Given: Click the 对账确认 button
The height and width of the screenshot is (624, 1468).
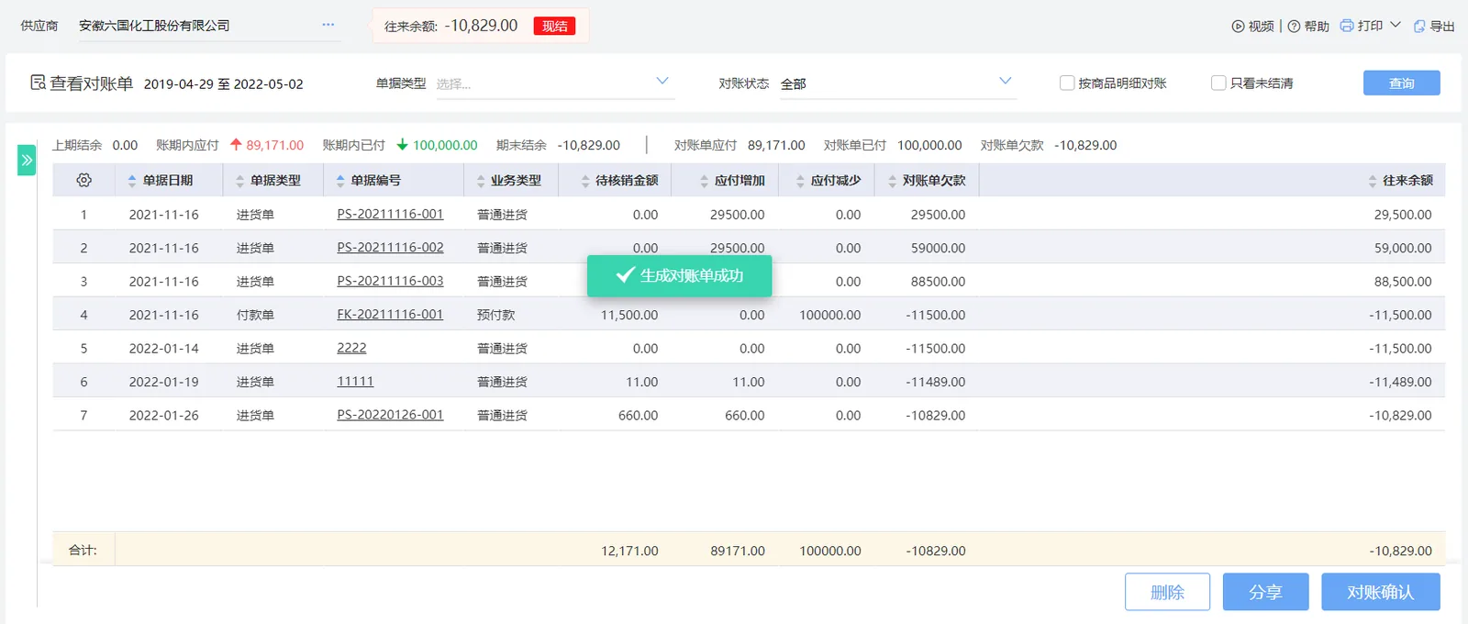Looking at the screenshot, I should (x=1380, y=592).
